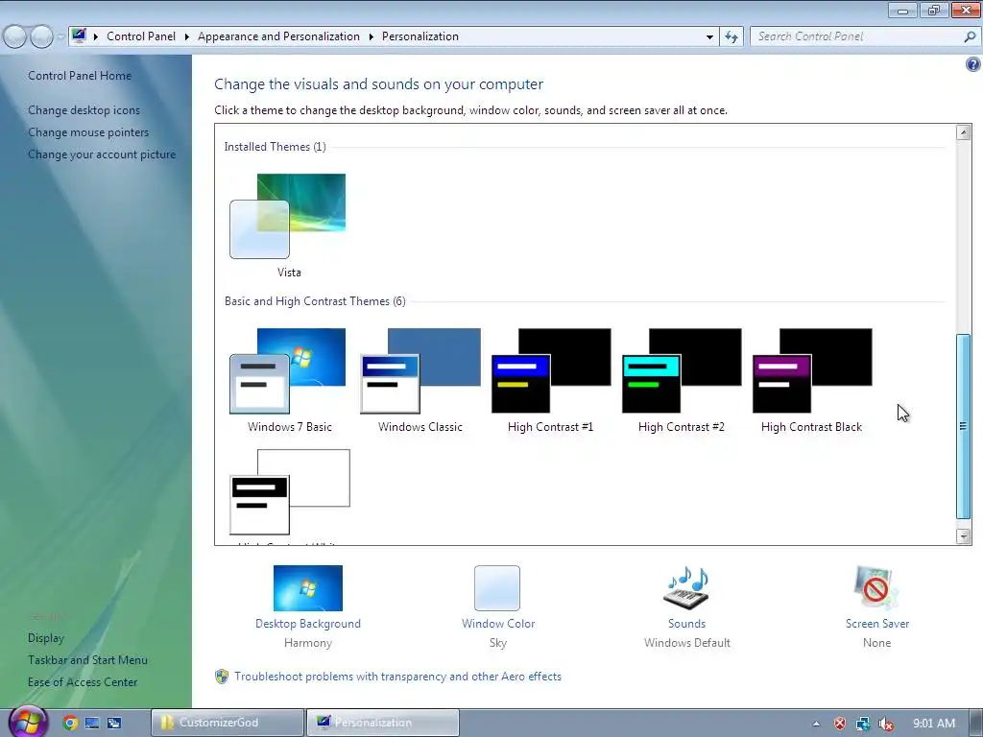Click the network tray icon
The width and height of the screenshot is (983, 737).
click(x=863, y=724)
